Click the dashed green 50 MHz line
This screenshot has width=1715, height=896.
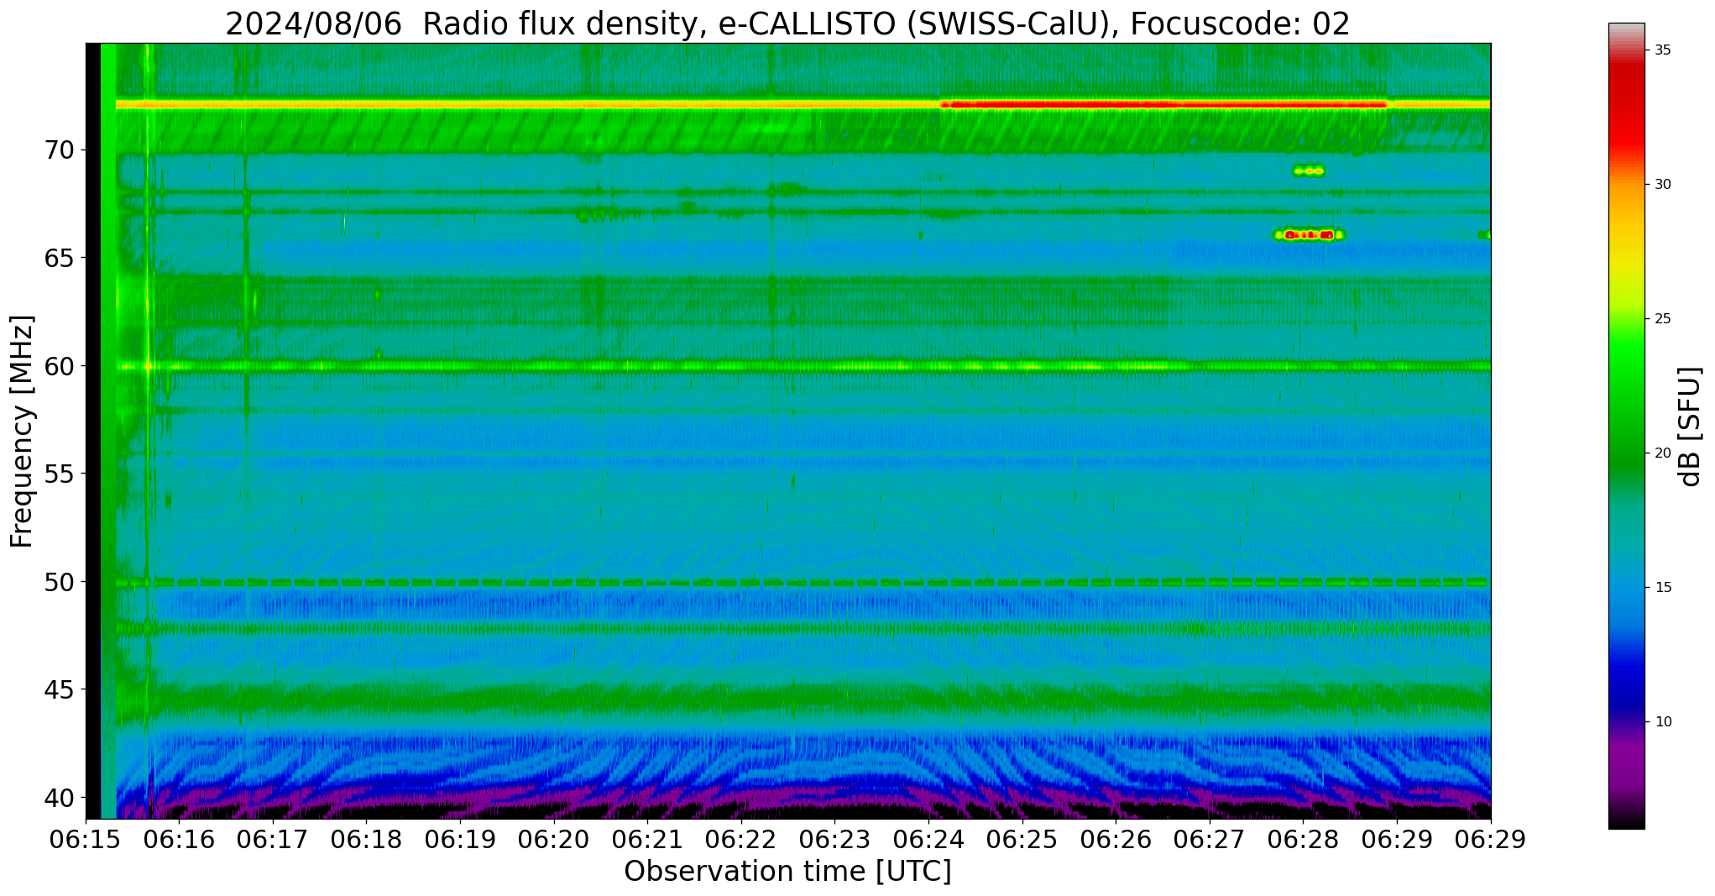pos(803,582)
